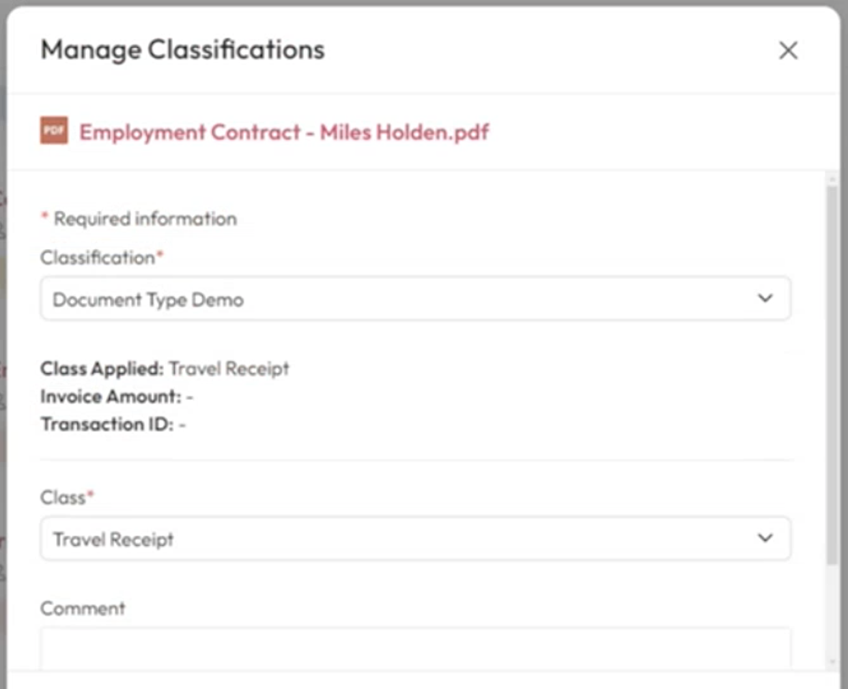Screen dimensions: 848x689
Task: Click the Manage Classifications title
Action: [x=182, y=50]
